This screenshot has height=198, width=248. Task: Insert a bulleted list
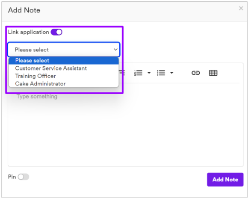[161, 73]
